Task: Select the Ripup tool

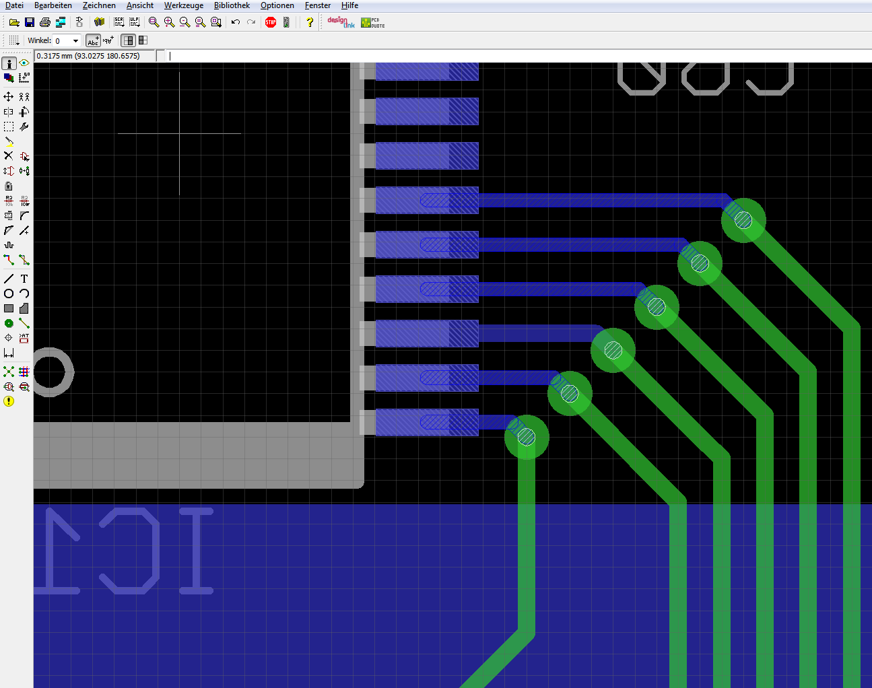Action: (x=24, y=260)
